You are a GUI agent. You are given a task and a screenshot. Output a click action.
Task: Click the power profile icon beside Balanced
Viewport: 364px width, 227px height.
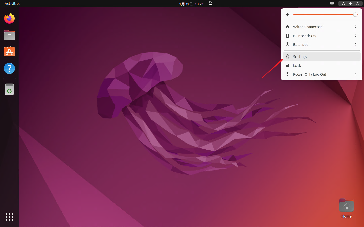pos(288,44)
